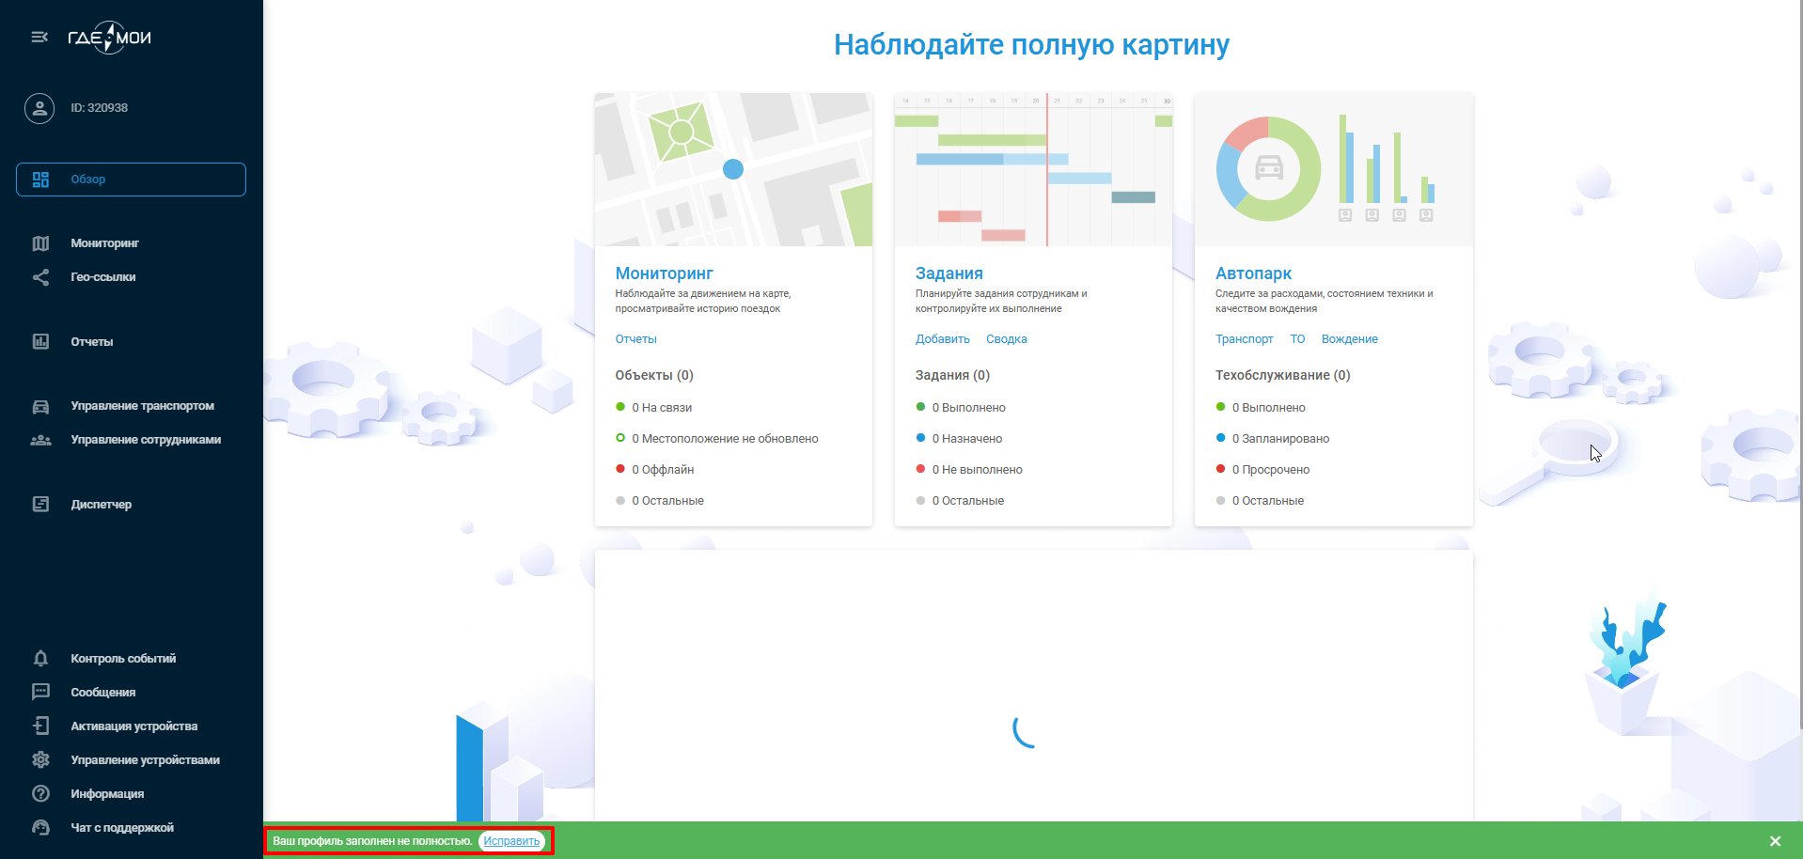Image resolution: width=1803 pixels, height=859 pixels.
Task: Click the gear icon for Управление устройствами
Action: click(40, 760)
